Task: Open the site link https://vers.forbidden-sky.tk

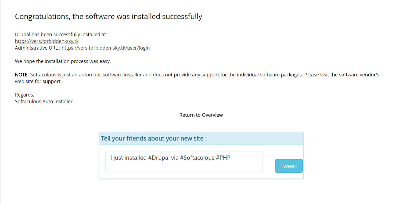Action: pos(46,41)
